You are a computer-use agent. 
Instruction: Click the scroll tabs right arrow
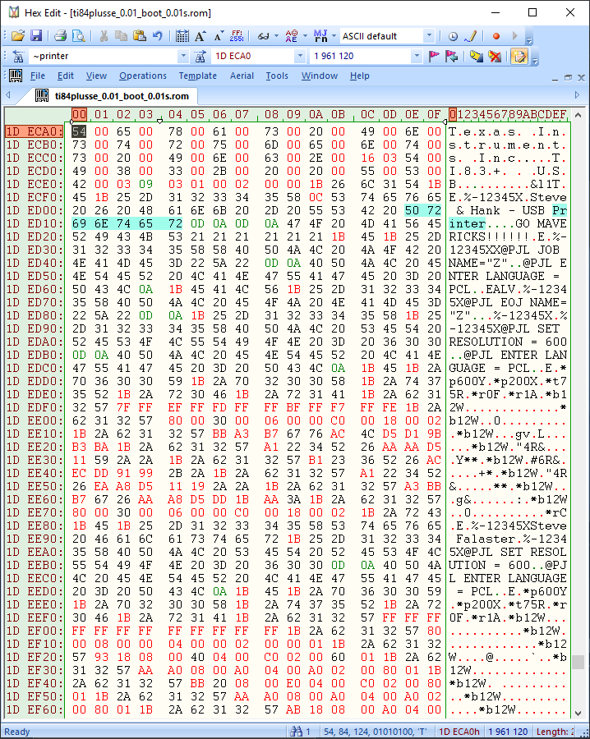pyautogui.click(x=578, y=95)
